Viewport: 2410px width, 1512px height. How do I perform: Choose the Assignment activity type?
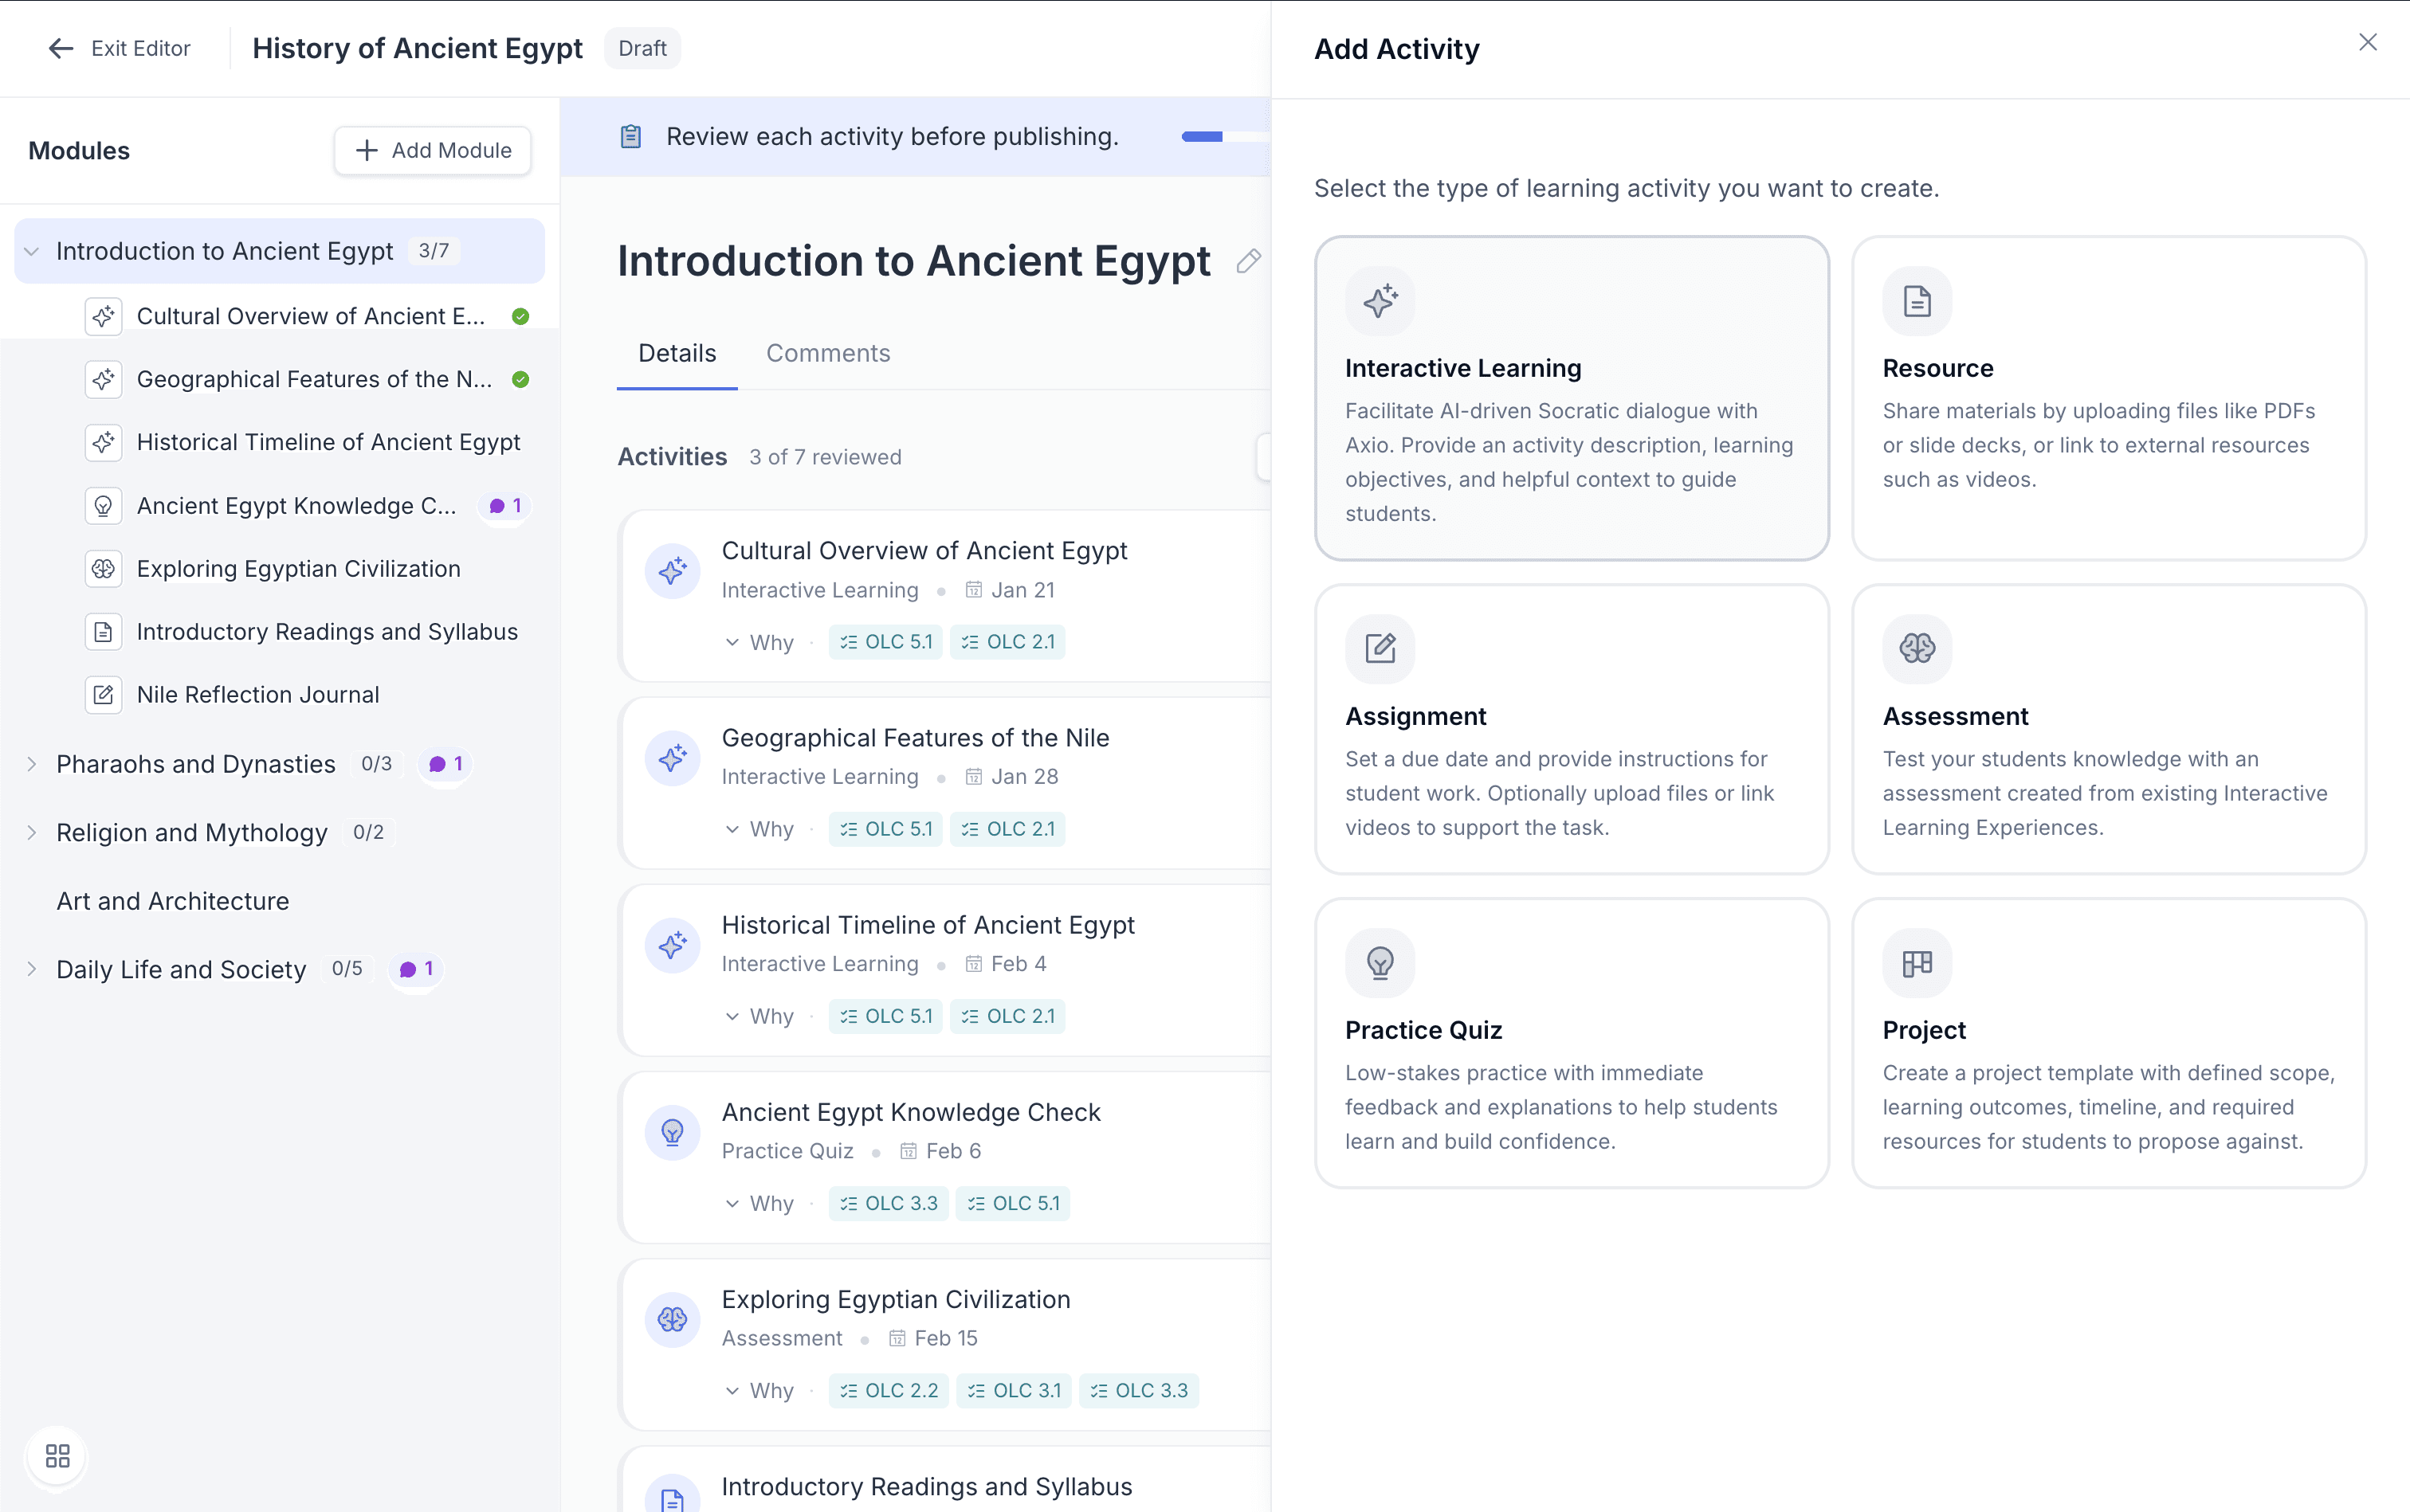tap(1572, 729)
